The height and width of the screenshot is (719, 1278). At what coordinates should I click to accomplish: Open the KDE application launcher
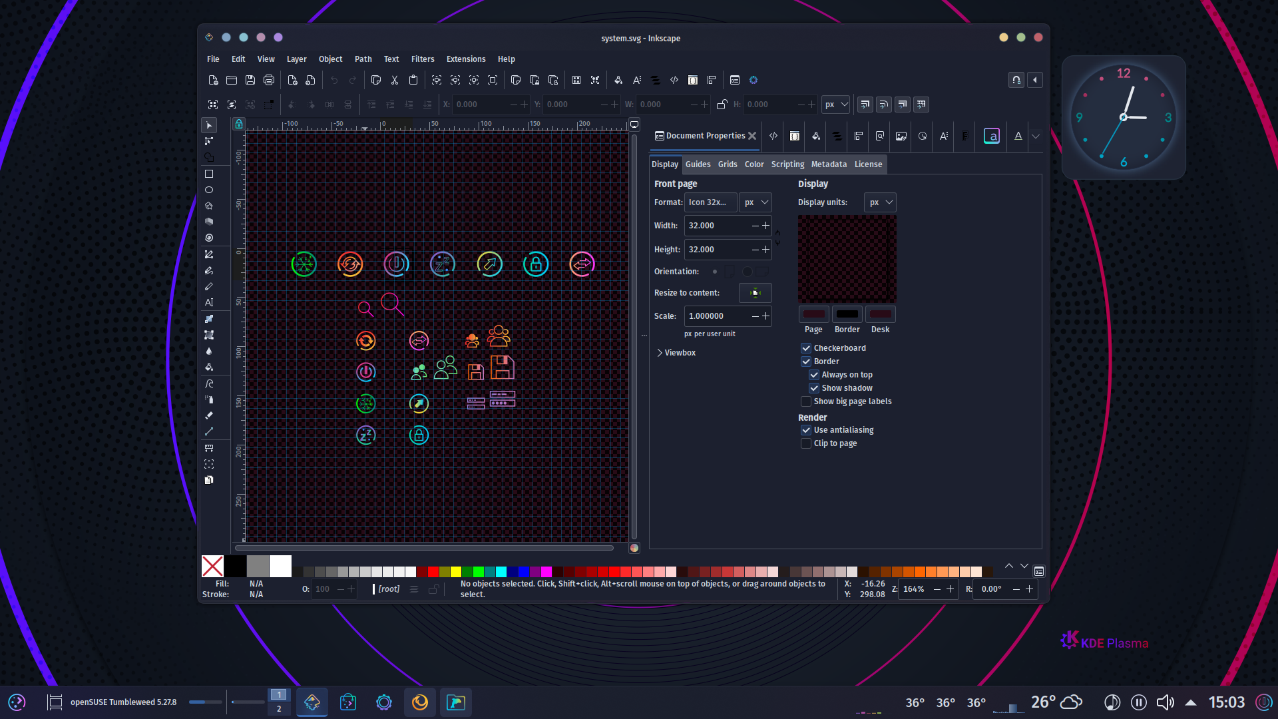coord(17,702)
